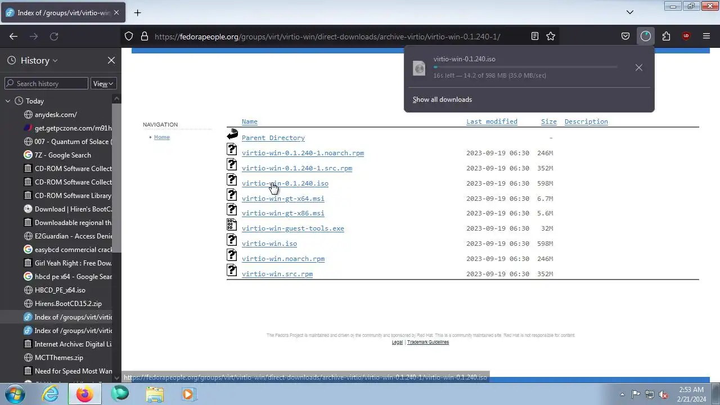Open the list all tabs chevron
The image size is (720, 405).
pyautogui.click(x=630, y=12)
